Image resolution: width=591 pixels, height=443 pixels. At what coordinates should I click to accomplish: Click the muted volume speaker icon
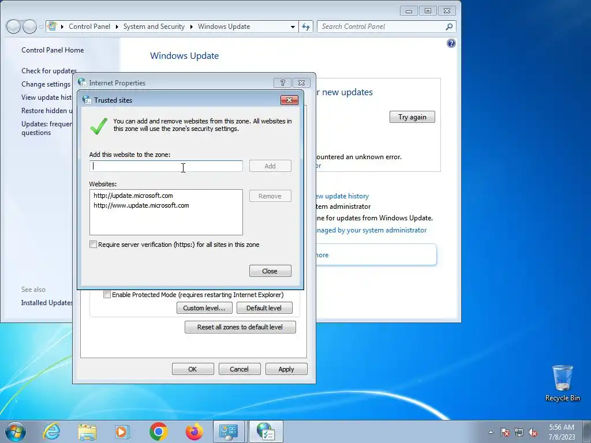click(533, 432)
